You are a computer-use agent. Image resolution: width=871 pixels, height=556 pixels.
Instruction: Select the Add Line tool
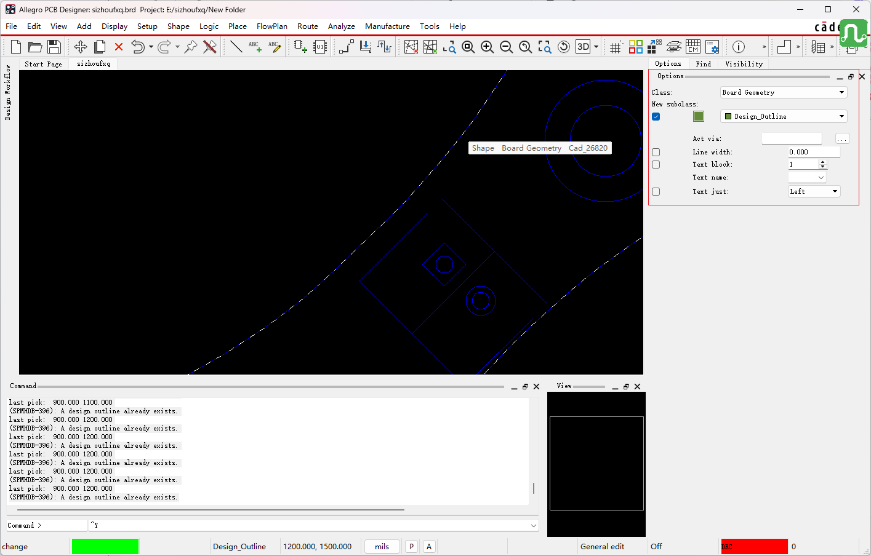point(236,47)
